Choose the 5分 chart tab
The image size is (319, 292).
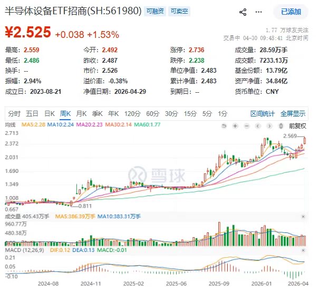207,114
